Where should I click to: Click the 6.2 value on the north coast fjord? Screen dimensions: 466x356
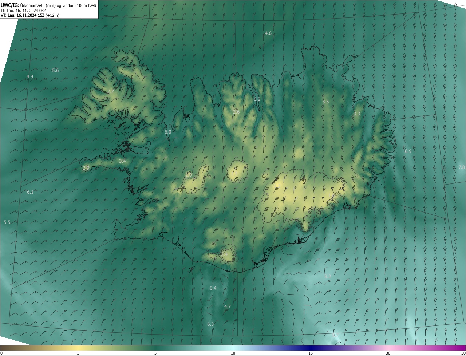(x=257, y=99)
